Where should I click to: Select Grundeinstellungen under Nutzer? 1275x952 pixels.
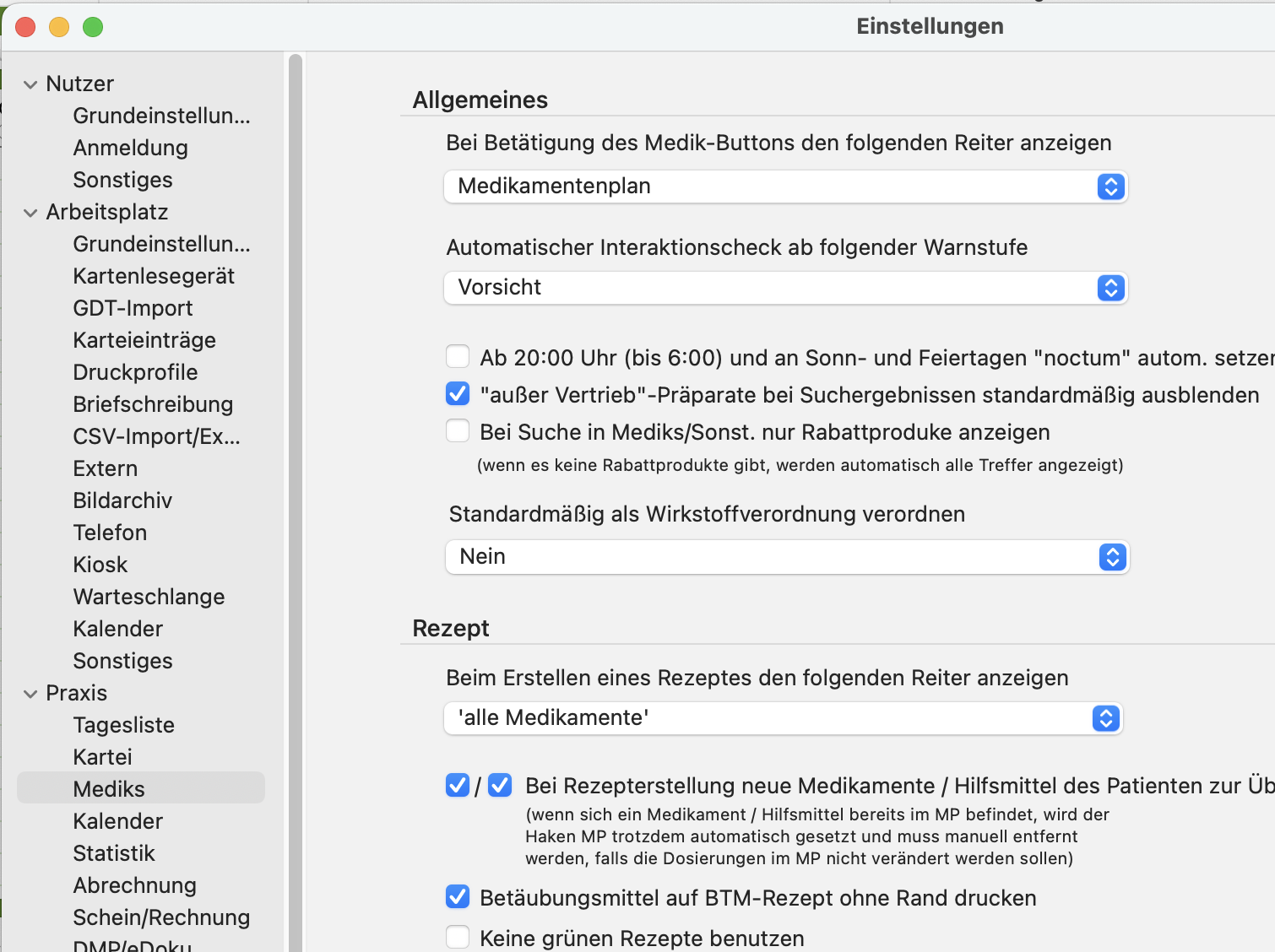[x=161, y=116]
